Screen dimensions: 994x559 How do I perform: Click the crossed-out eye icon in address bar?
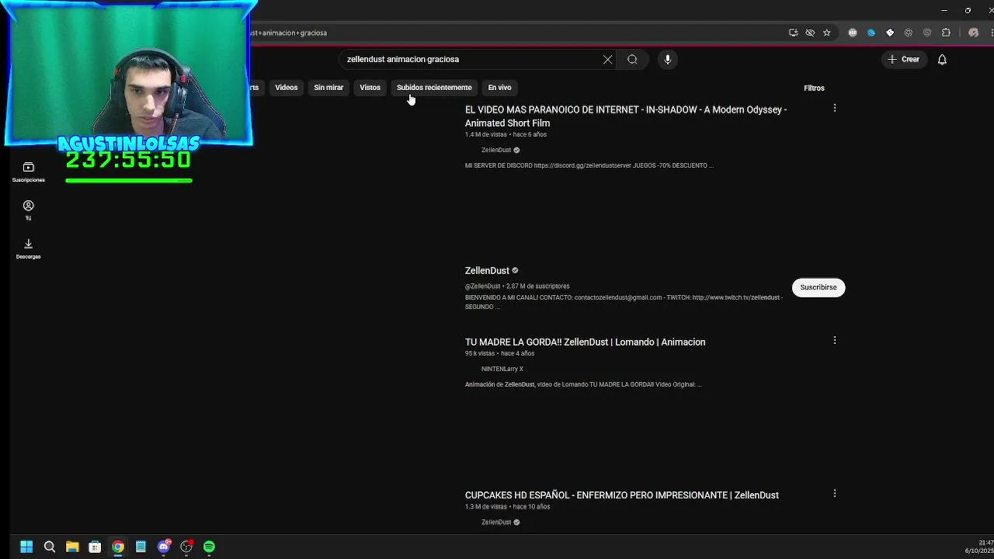810,33
